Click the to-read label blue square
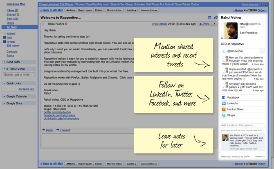Screen dimensions: 274x169 [x=4, y=42]
